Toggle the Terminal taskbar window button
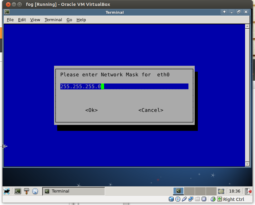The width and height of the screenshot is (255, 205). tap(73, 191)
